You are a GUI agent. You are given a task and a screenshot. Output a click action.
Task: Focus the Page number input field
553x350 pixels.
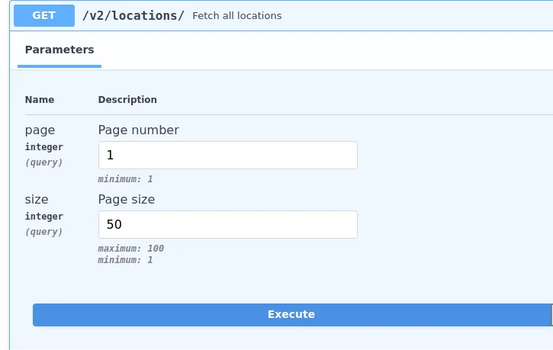pyautogui.click(x=228, y=155)
